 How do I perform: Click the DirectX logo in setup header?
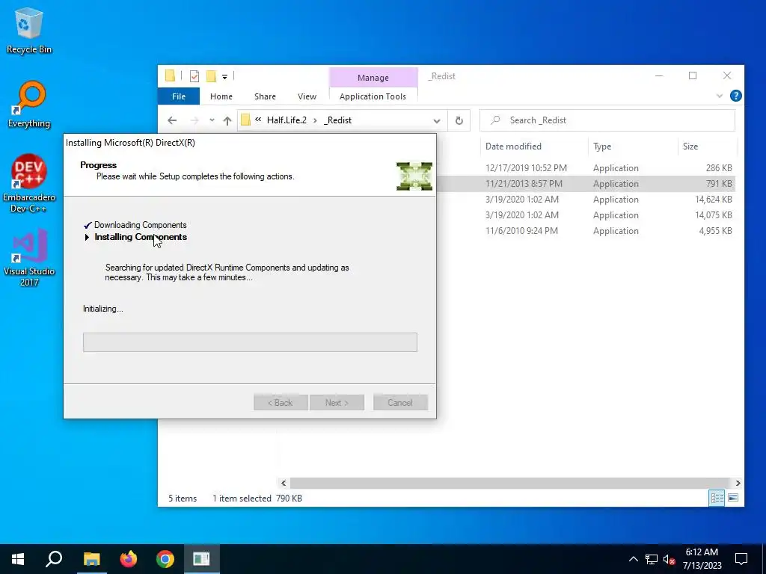pos(414,176)
